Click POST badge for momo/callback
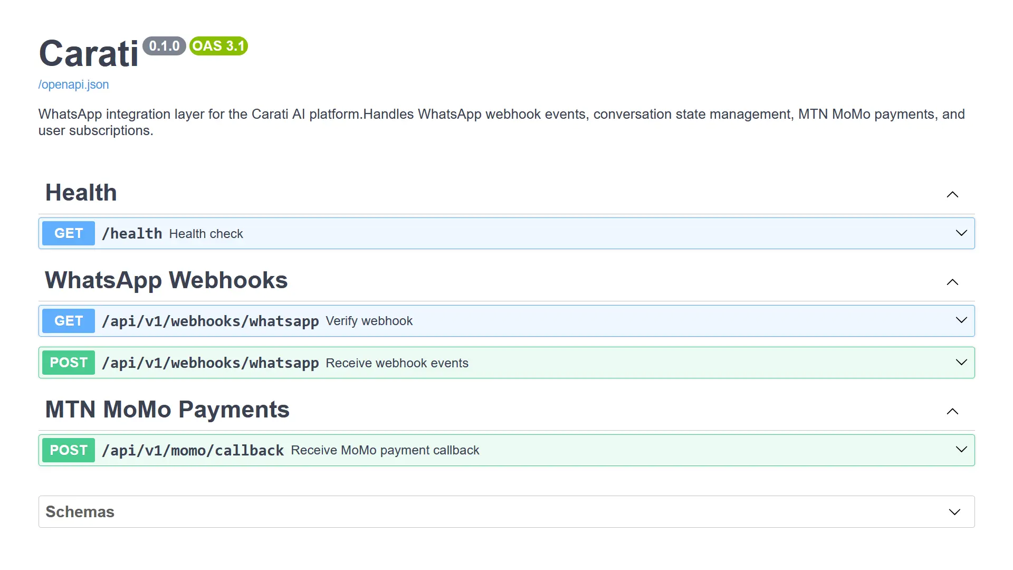This screenshot has width=1013, height=570. click(x=69, y=450)
